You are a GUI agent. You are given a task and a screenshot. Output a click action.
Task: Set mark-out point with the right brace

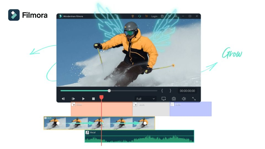(x=170, y=91)
